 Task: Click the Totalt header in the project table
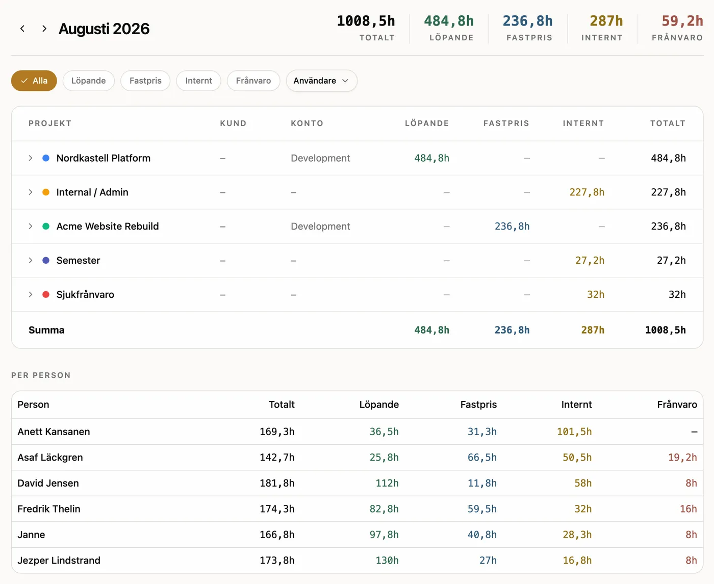(x=668, y=123)
